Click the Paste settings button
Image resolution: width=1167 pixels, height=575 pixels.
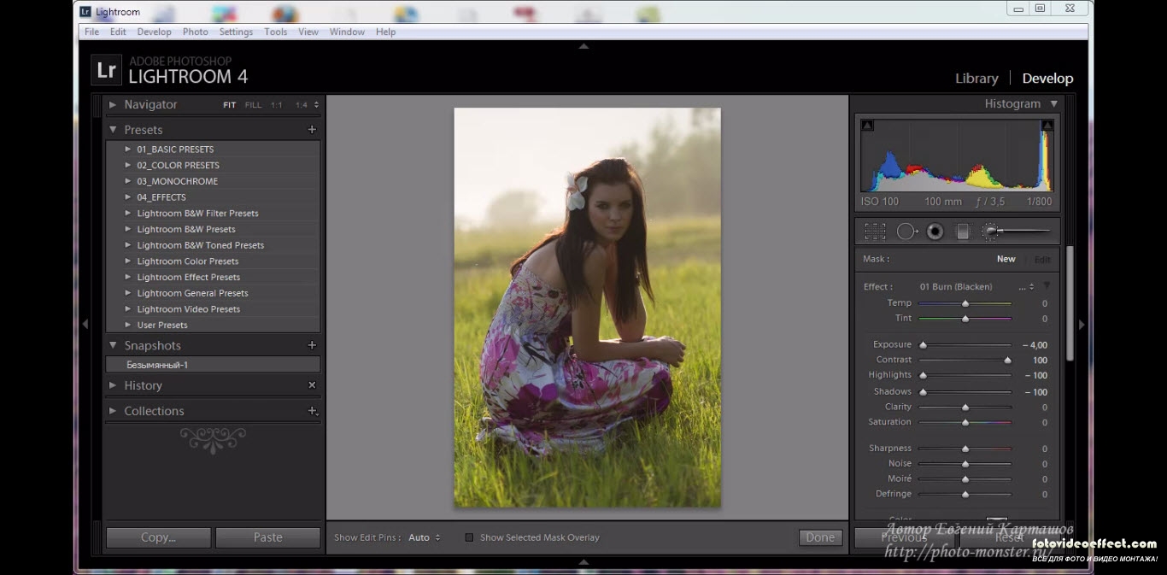(x=267, y=537)
